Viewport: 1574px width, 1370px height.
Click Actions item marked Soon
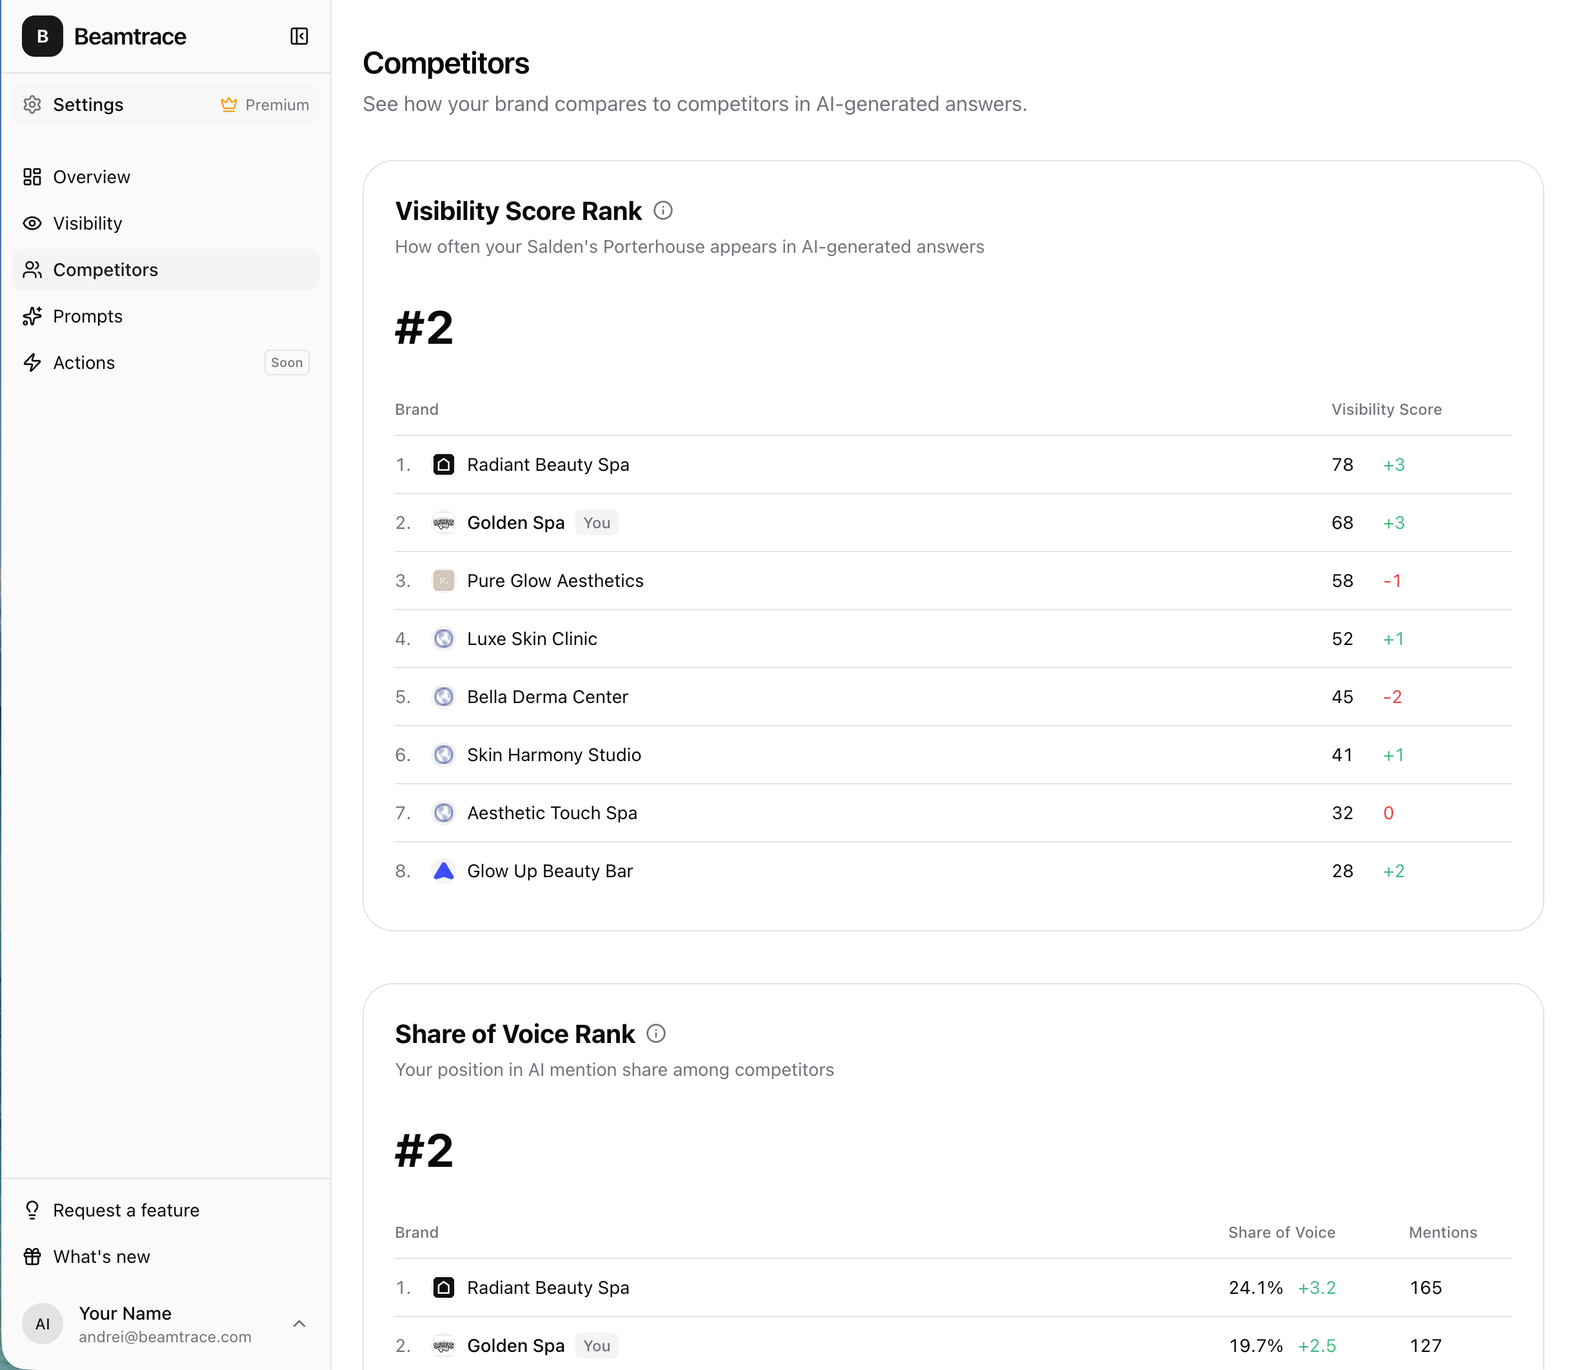point(84,362)
